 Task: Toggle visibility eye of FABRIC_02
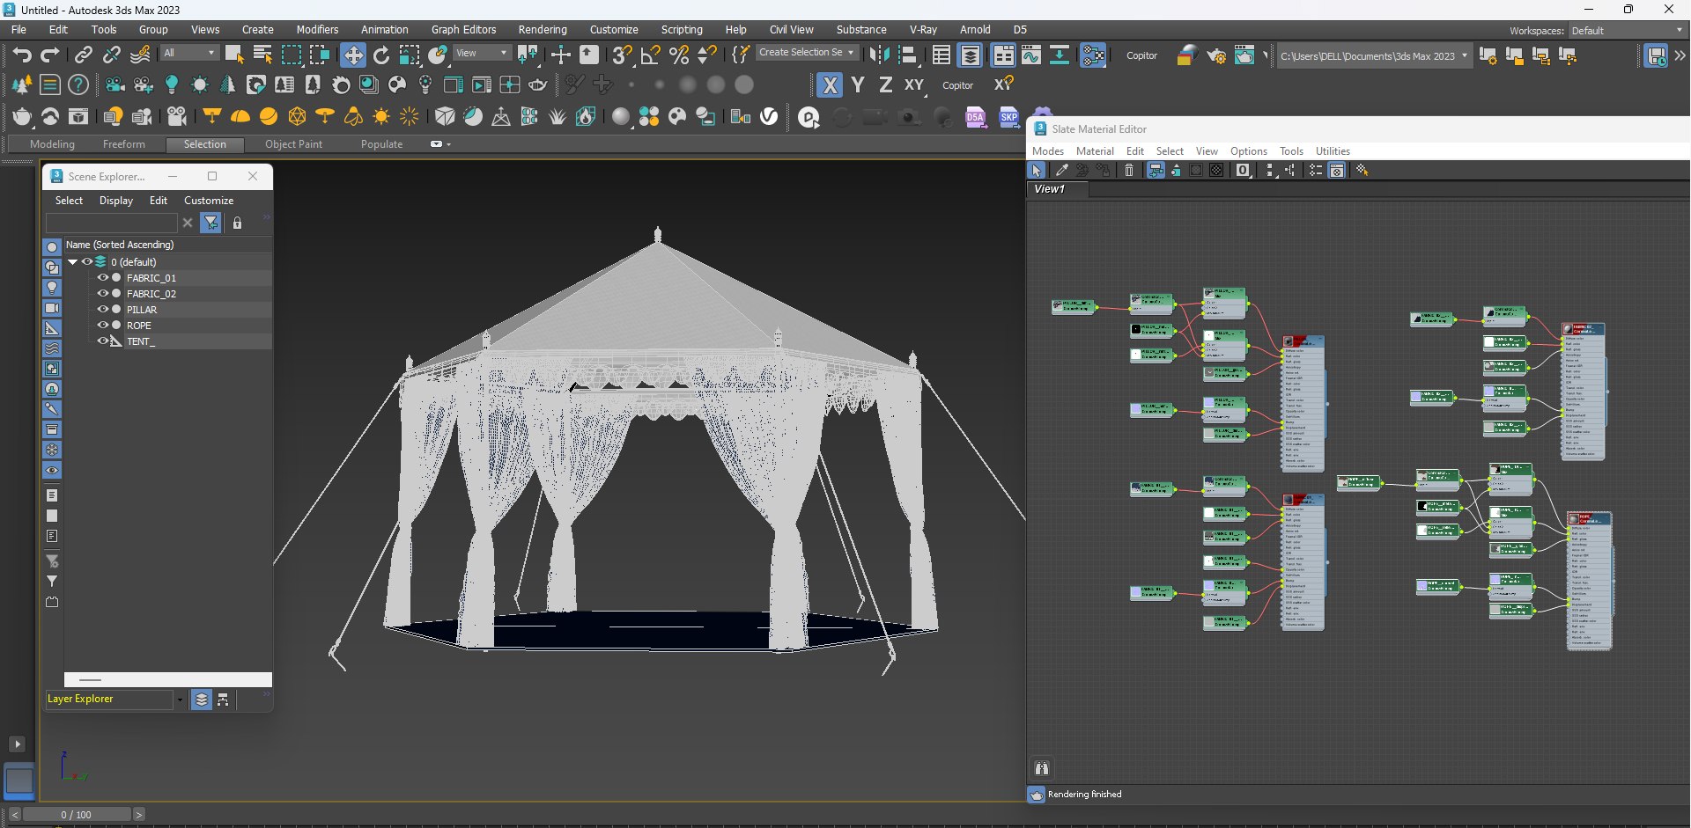click(x=103, y=293)
